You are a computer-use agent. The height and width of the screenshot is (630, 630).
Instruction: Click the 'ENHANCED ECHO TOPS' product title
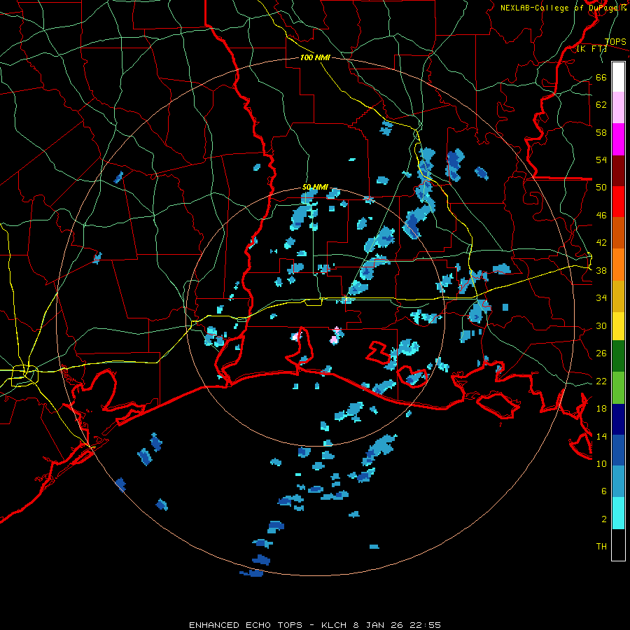(246, 625)
